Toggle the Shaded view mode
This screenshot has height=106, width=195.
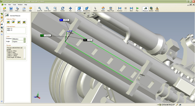[79, 9]
